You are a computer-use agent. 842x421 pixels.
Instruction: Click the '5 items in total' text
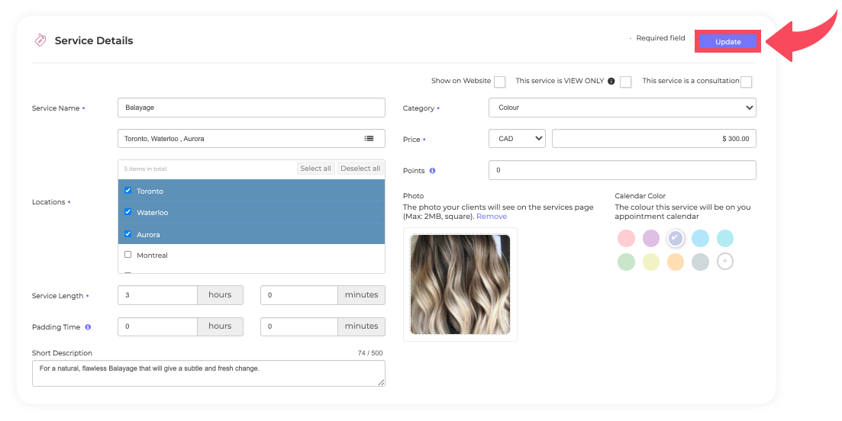145,169
